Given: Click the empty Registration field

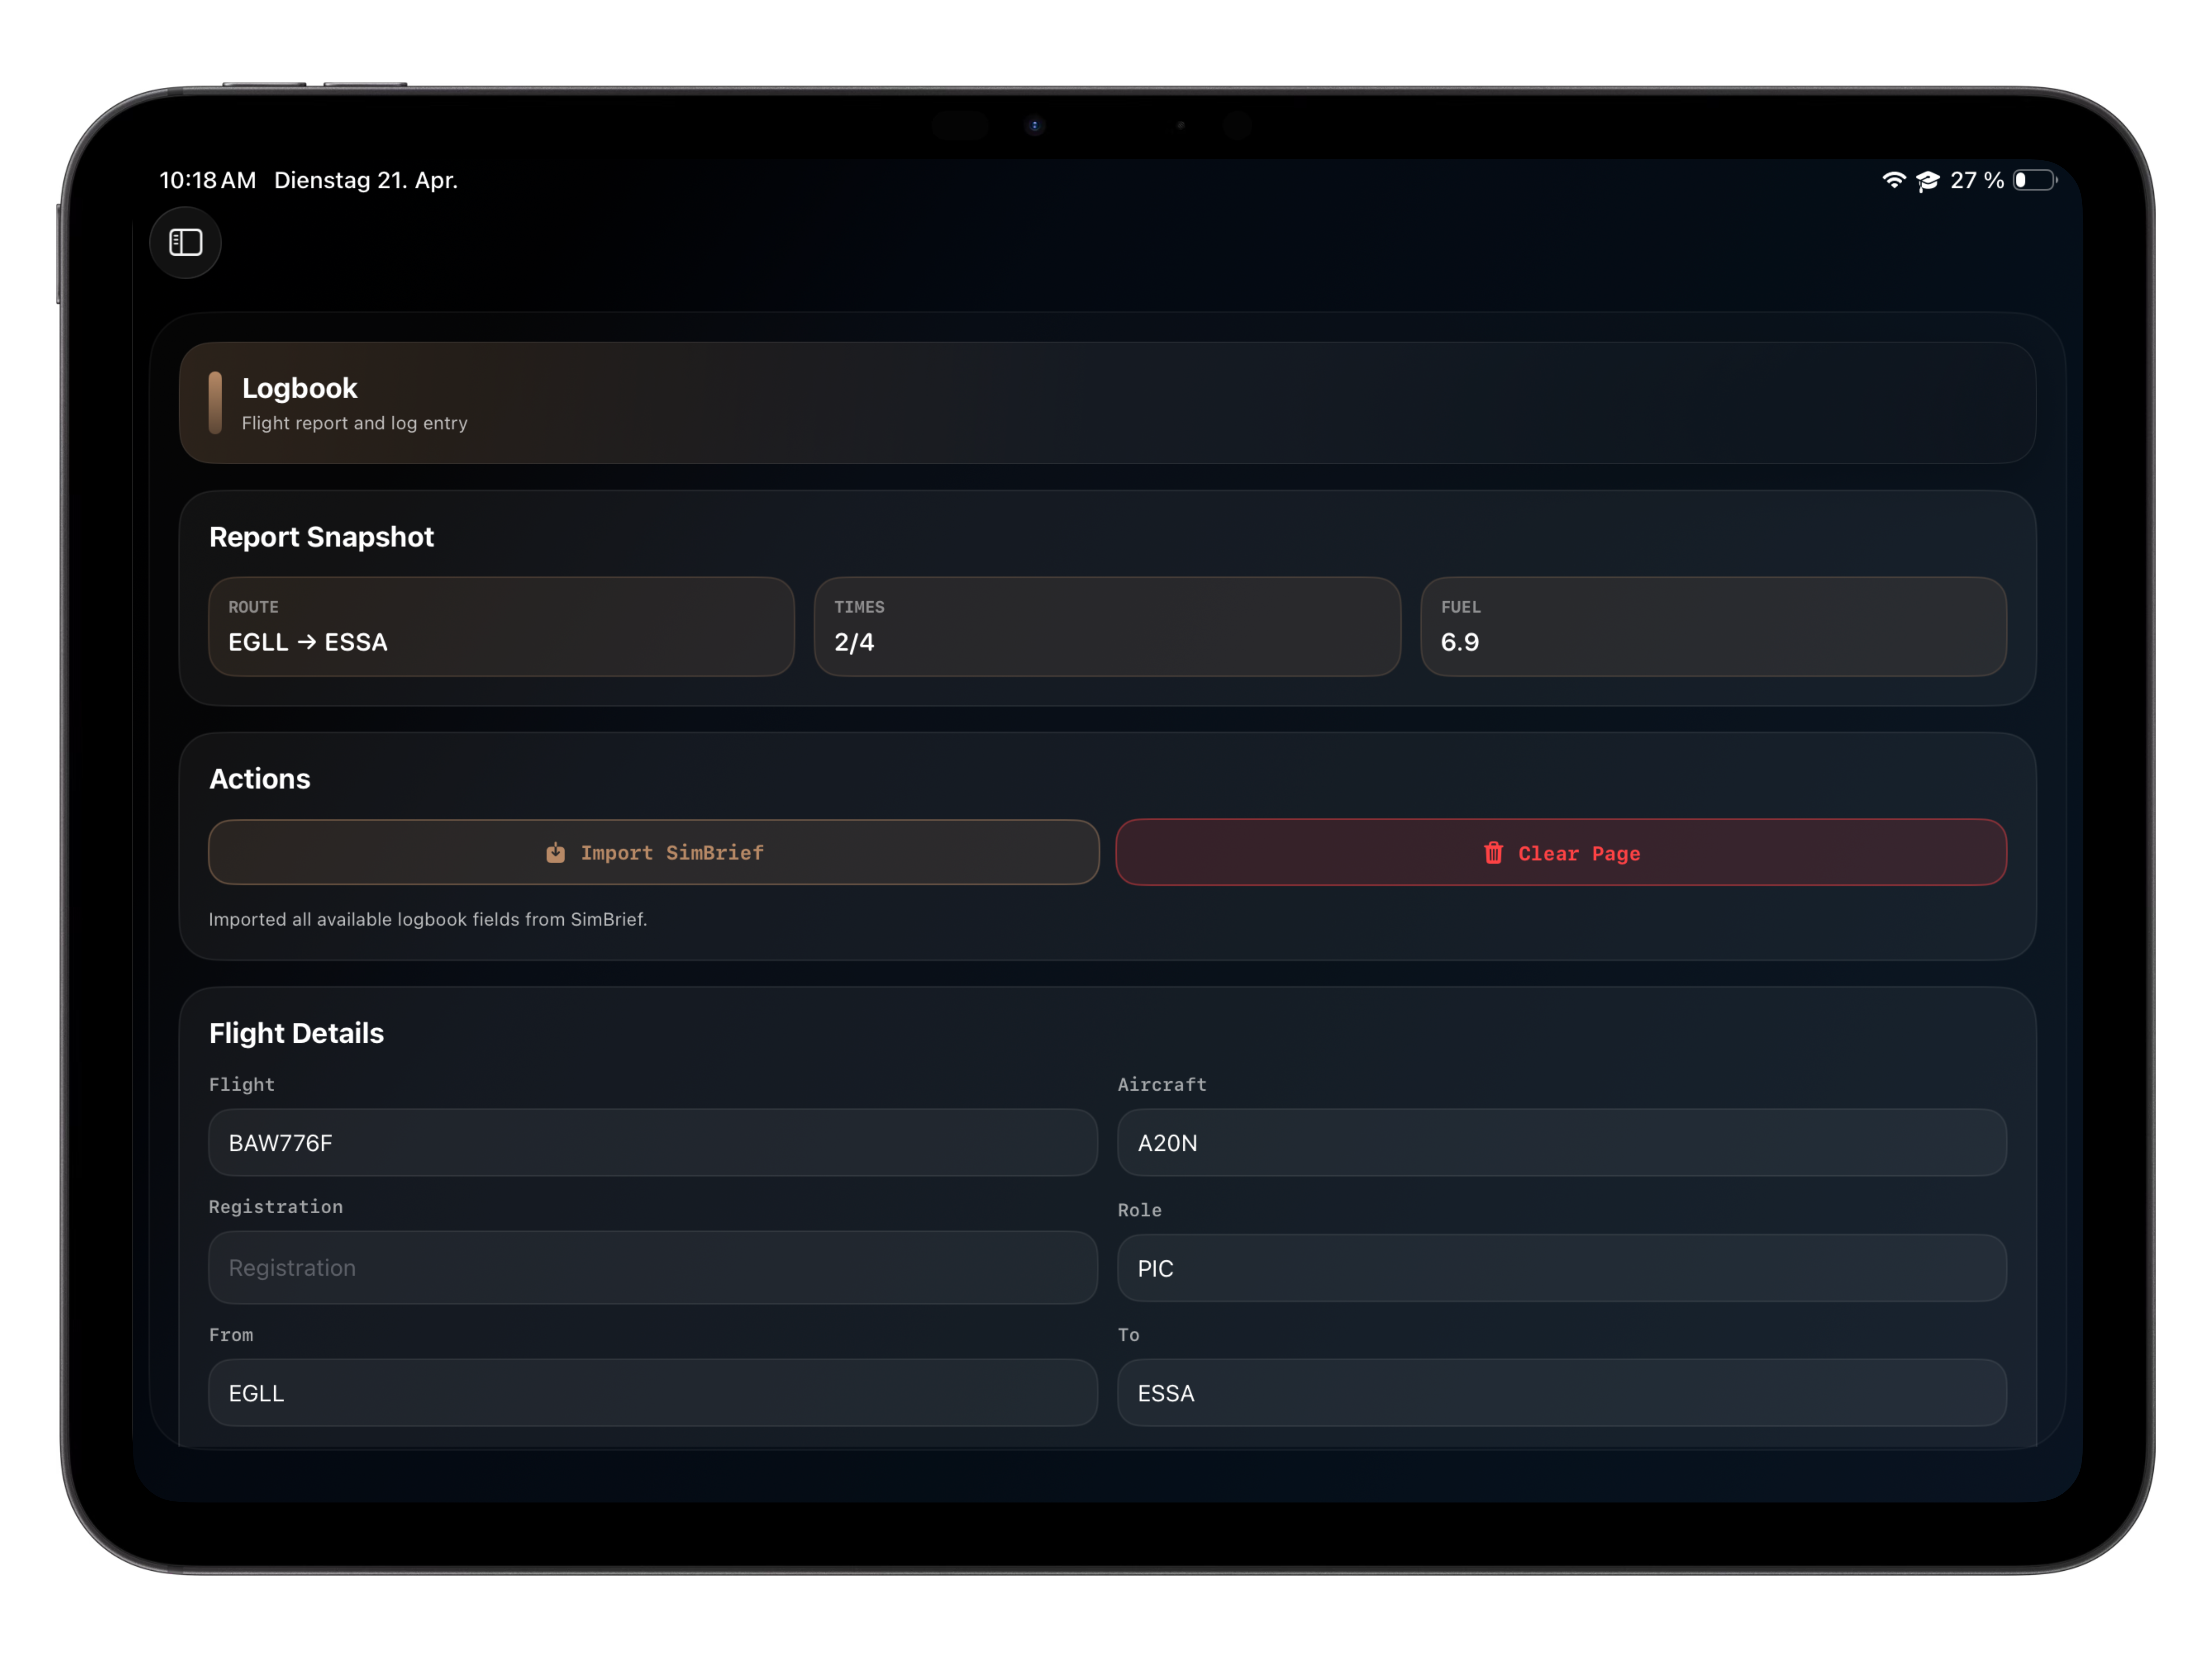Looking at the screenshot, I should point(652,1267).
